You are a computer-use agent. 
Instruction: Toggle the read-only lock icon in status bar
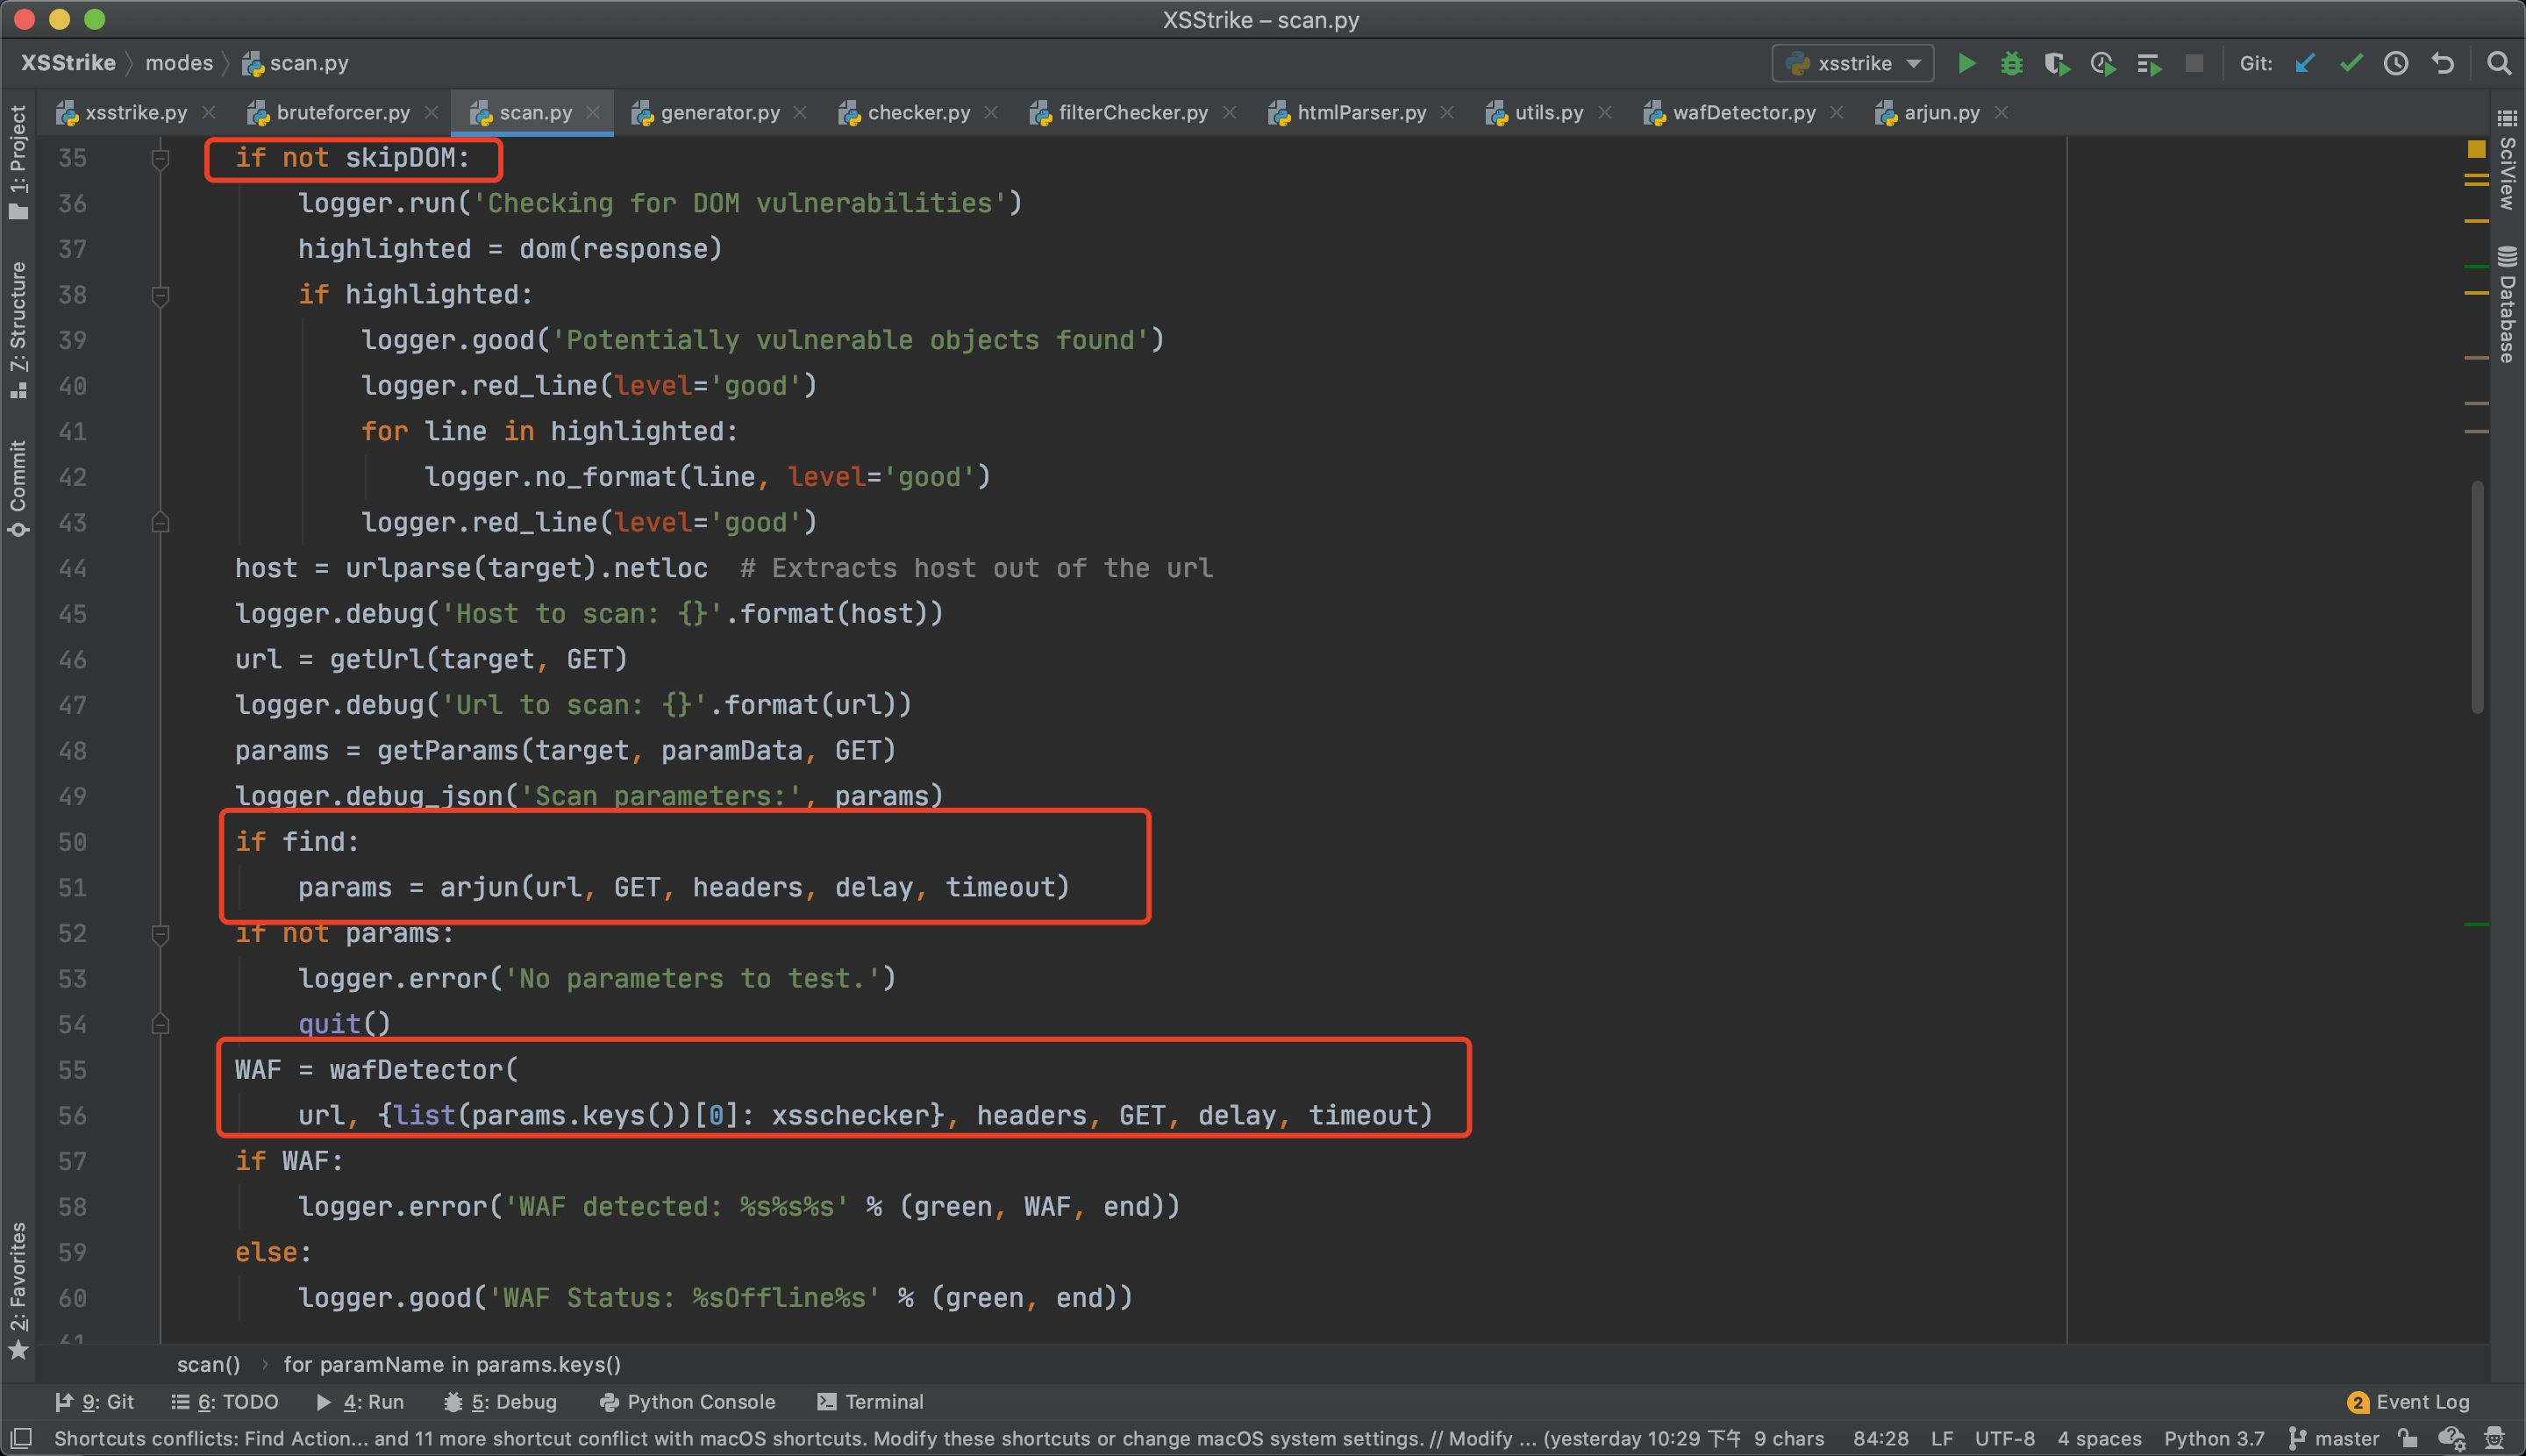[2407, 1438]
